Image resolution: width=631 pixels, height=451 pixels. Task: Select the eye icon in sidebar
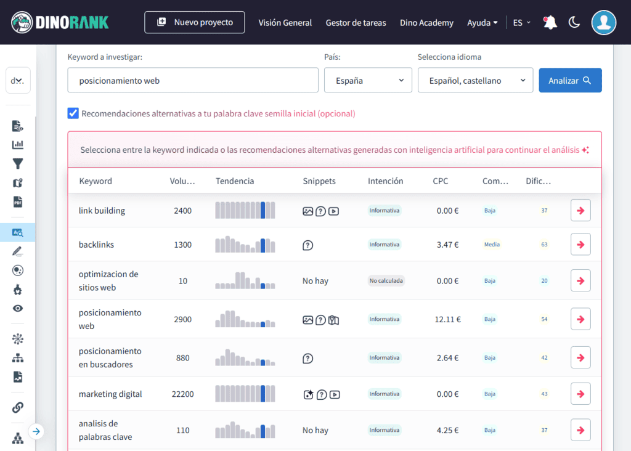point(18,309)
